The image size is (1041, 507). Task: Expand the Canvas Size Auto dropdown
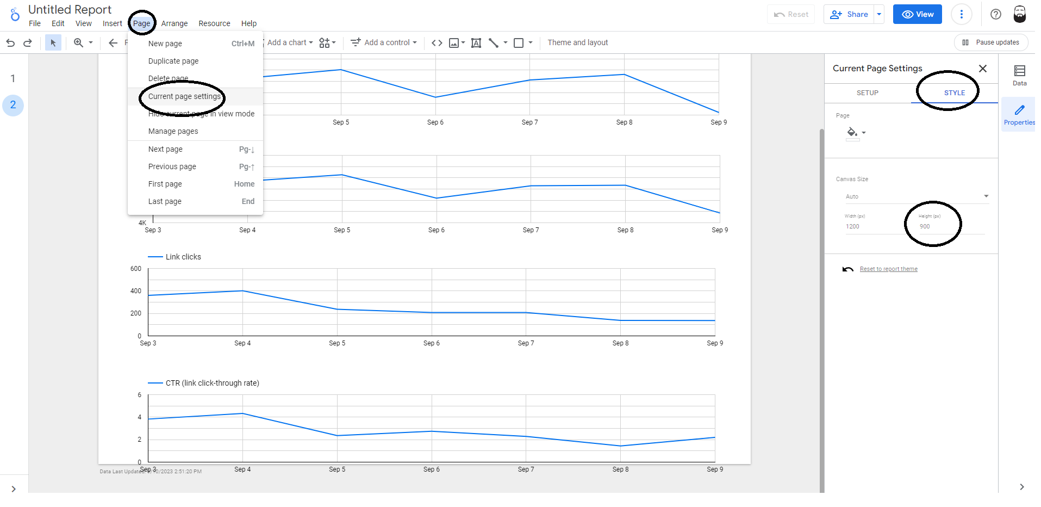coord(916,196)
